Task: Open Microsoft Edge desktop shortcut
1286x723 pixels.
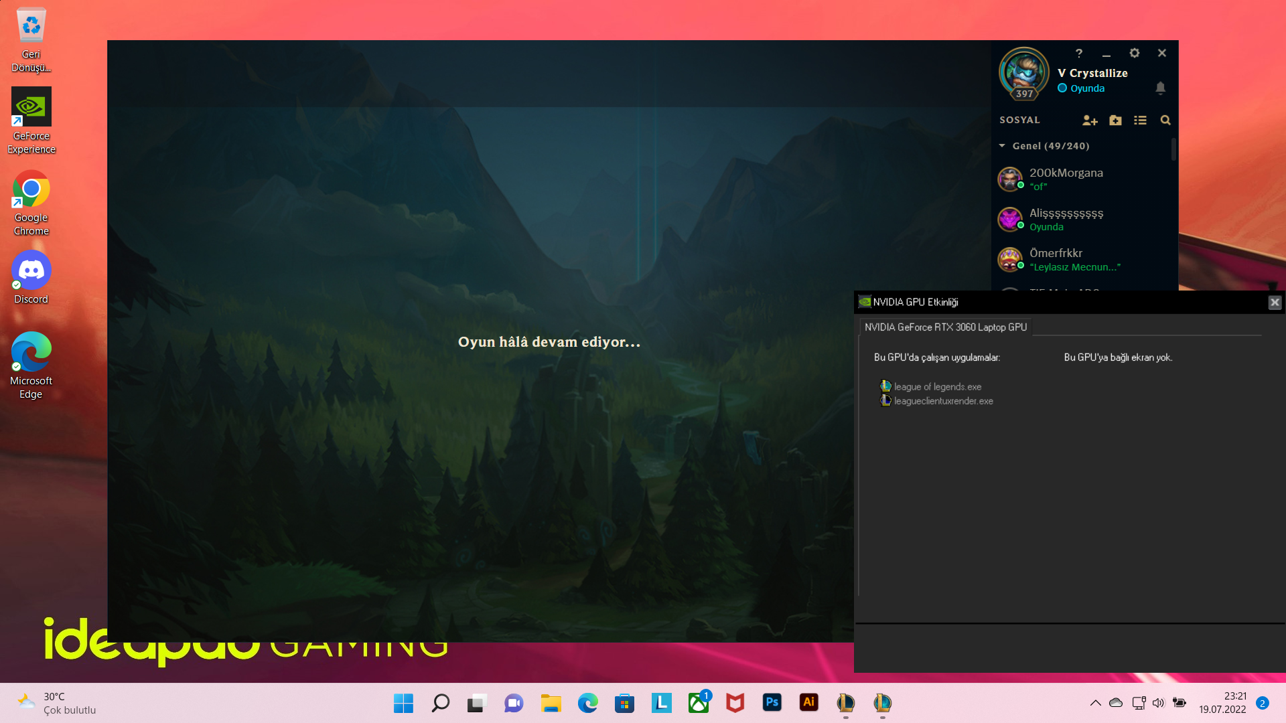Action: 31,366
